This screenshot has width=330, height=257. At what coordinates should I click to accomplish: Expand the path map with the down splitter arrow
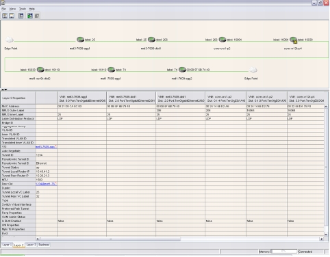5,90
